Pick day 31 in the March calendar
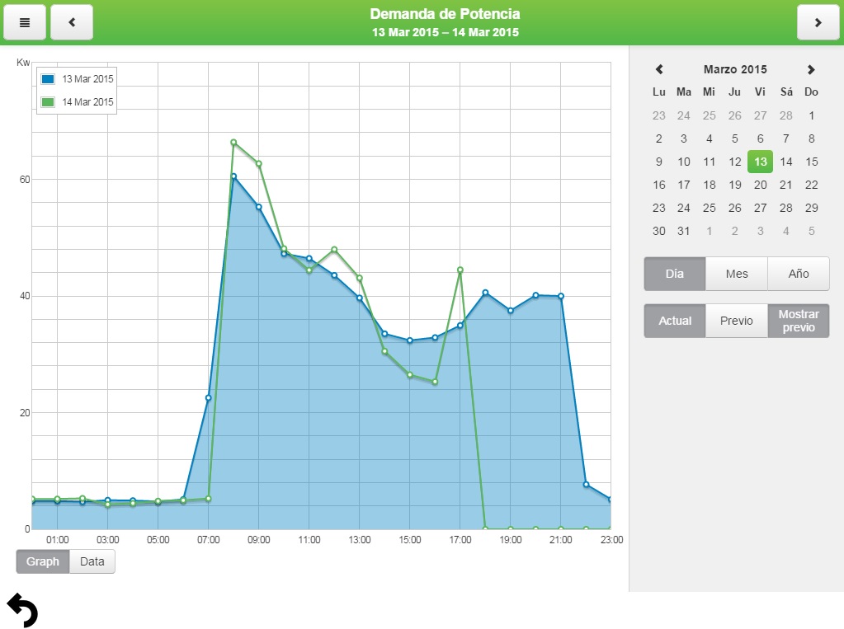The image size is (844, 629). [684, 231]
